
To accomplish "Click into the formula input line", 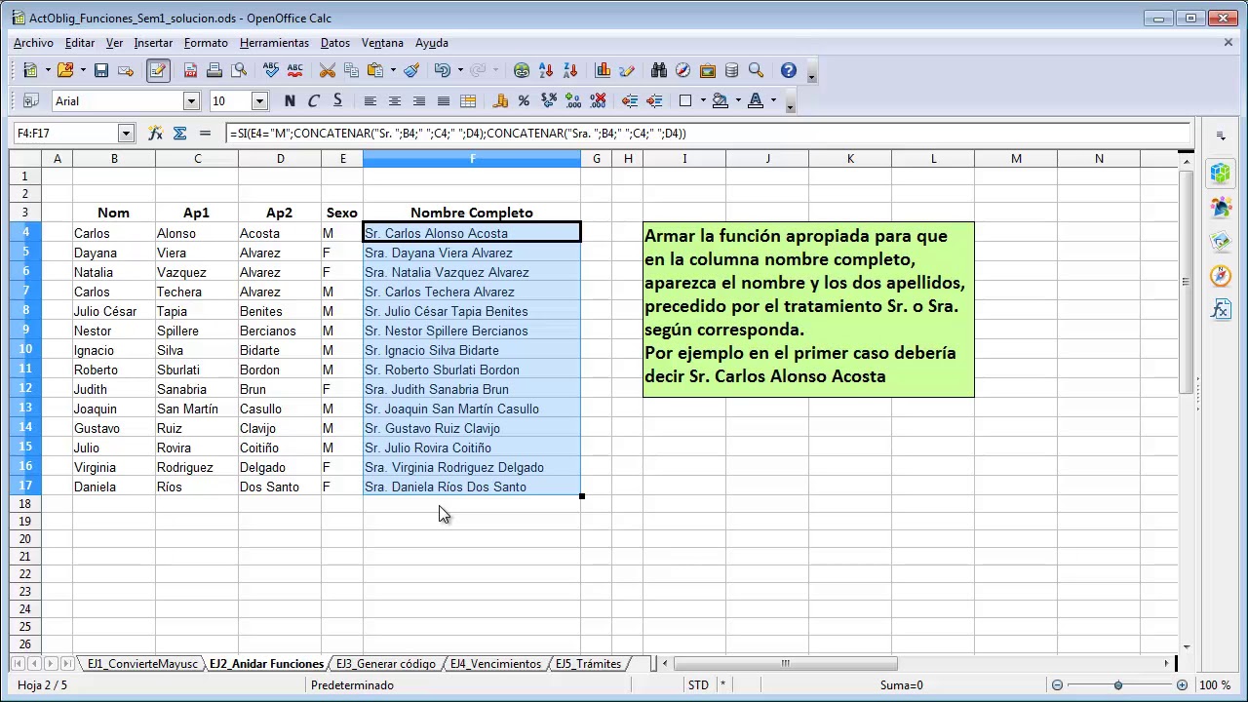I will 708,134.
